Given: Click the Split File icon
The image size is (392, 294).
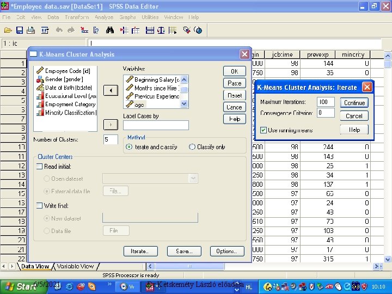Looking at the screenshot, I should tap(150, 30).
